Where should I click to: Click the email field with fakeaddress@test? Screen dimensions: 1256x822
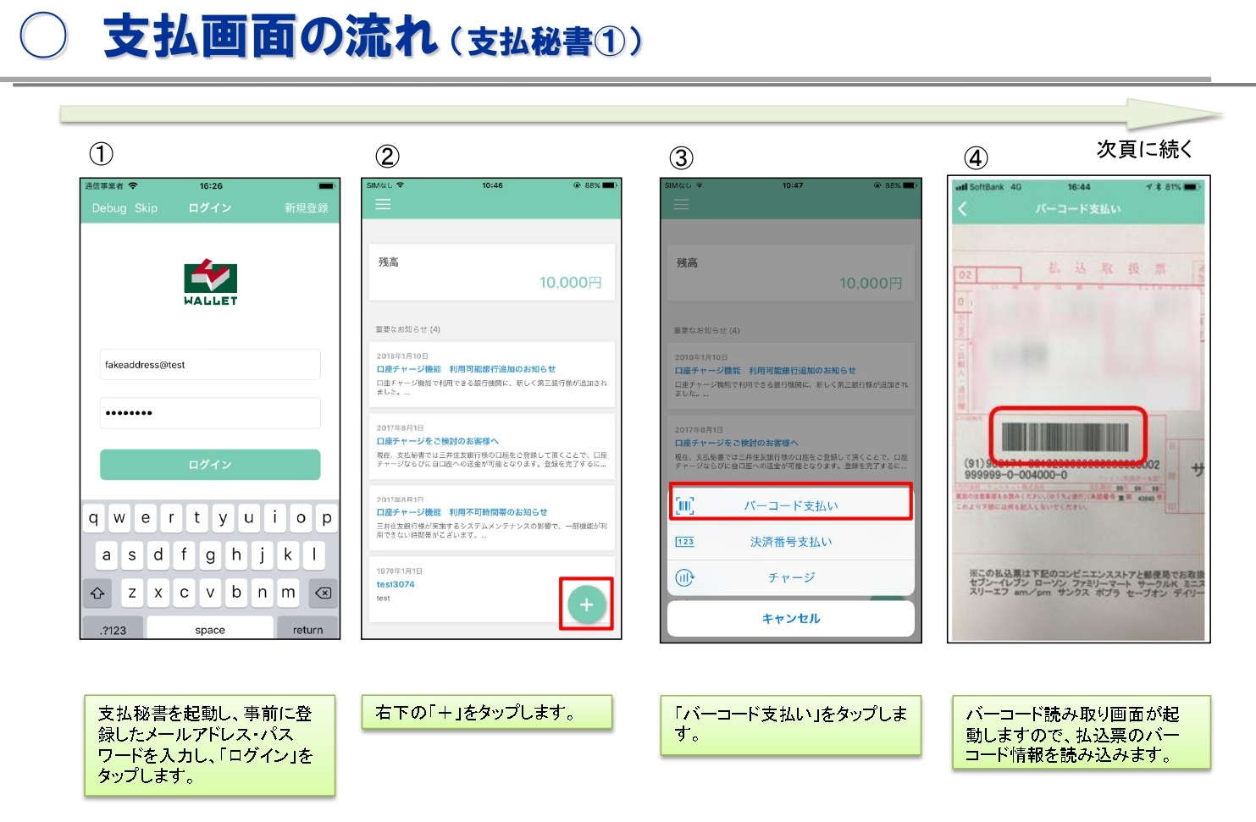tap(210, 365)
